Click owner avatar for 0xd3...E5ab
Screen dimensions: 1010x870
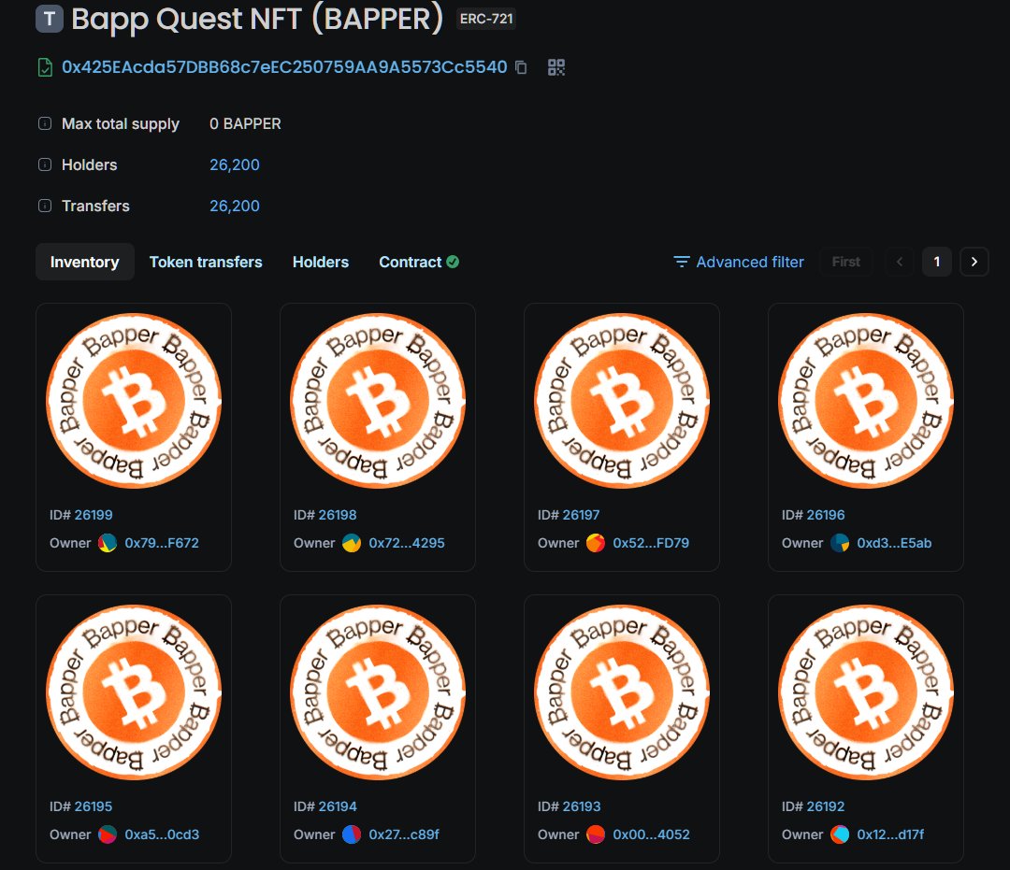coord(840,543)
